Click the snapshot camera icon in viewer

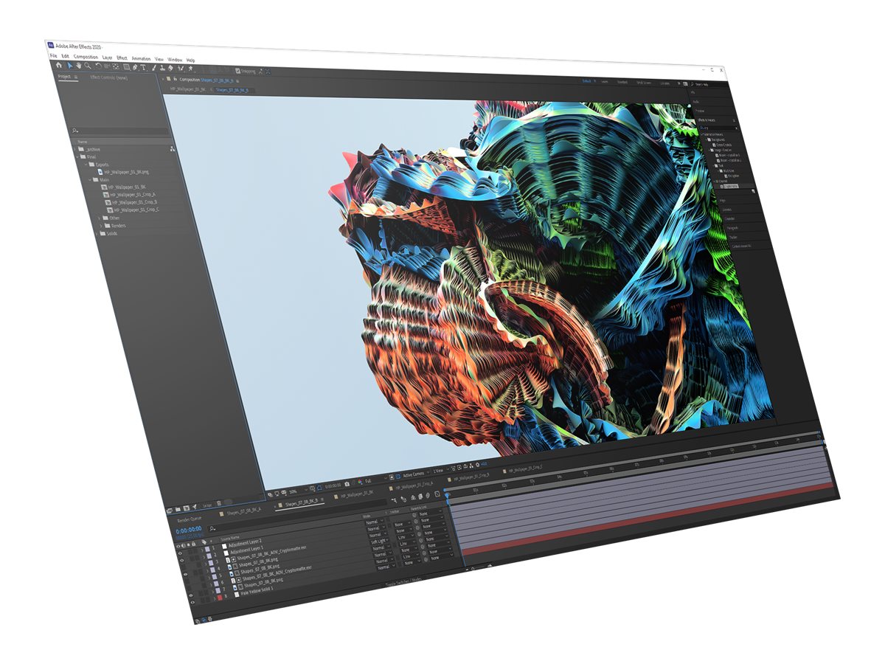pyautogui.click(x=347, y=483)
